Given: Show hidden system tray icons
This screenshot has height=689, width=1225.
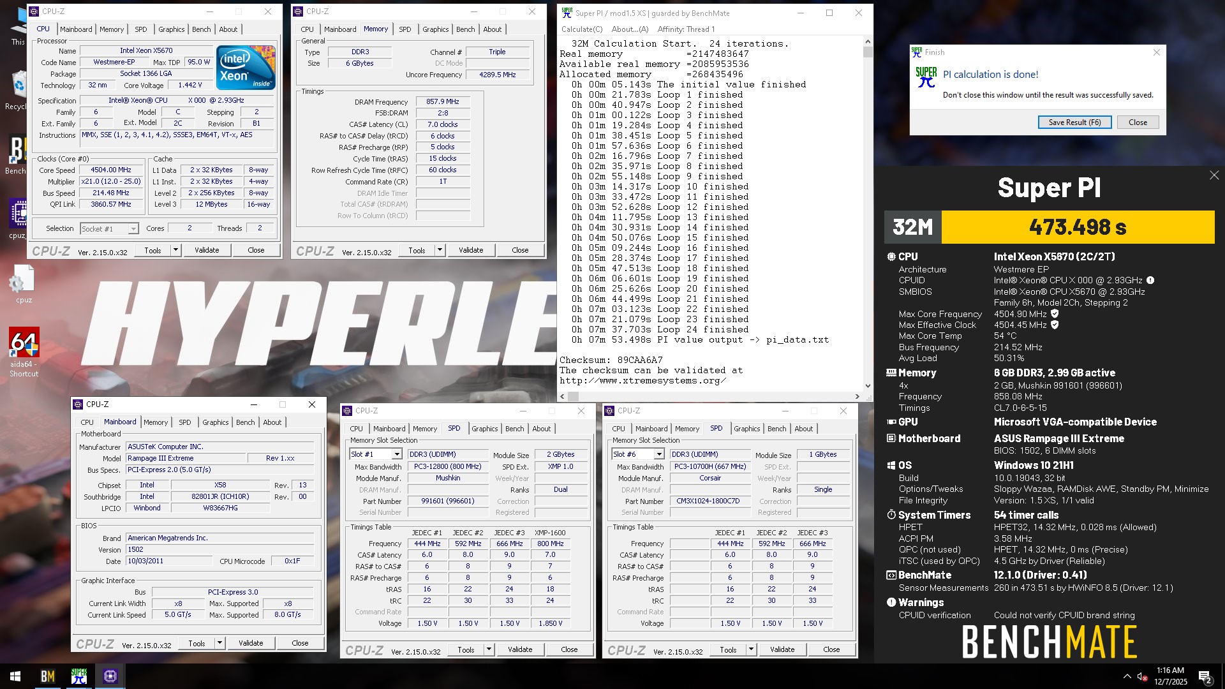Looking at the screenshot, I should [x=1127, y=676].
